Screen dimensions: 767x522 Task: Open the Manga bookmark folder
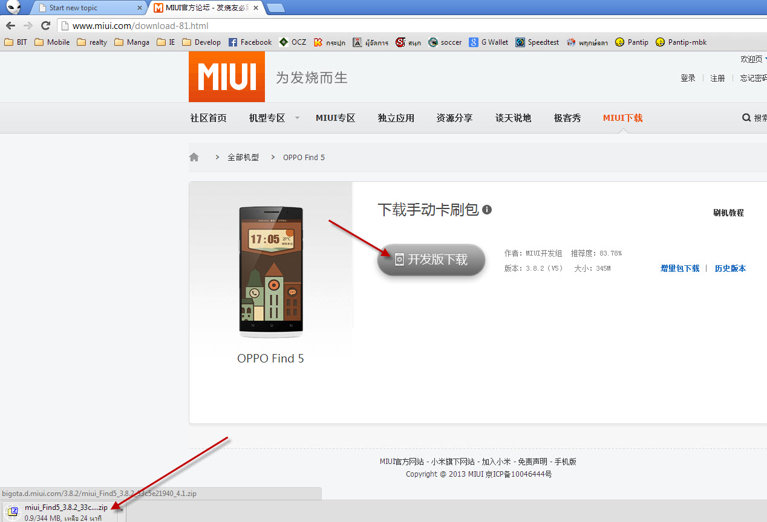132,42
